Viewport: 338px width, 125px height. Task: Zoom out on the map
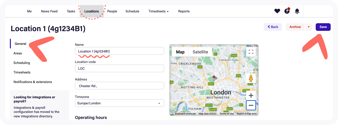[x=251, y=105]
